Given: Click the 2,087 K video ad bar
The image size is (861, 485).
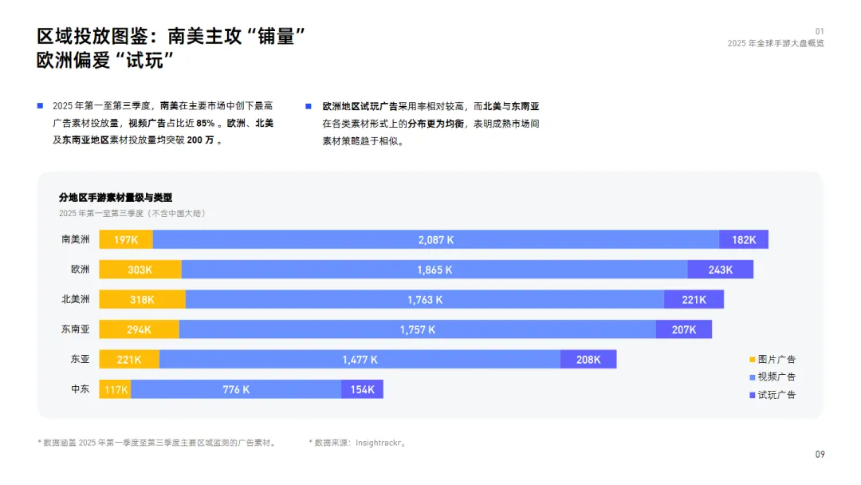Looking at the screenshot, I should pyautogui.click(x=436, y=239).
